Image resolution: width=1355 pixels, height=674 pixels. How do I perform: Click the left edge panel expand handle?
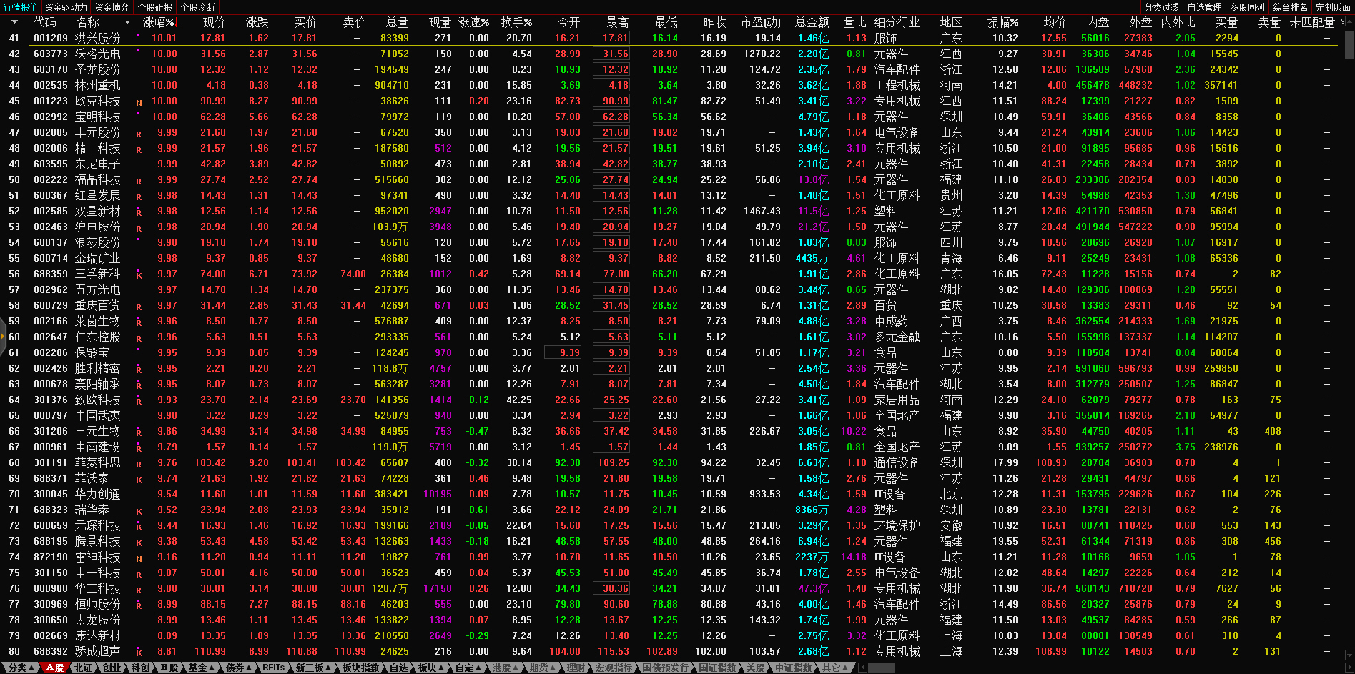[x=3, y=337]
